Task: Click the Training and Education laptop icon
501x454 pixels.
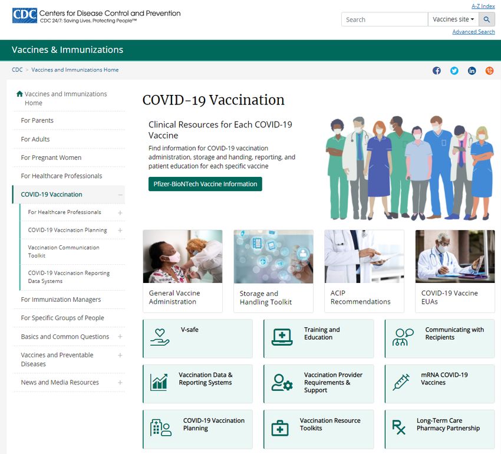Action: click(x=282, y=337)
